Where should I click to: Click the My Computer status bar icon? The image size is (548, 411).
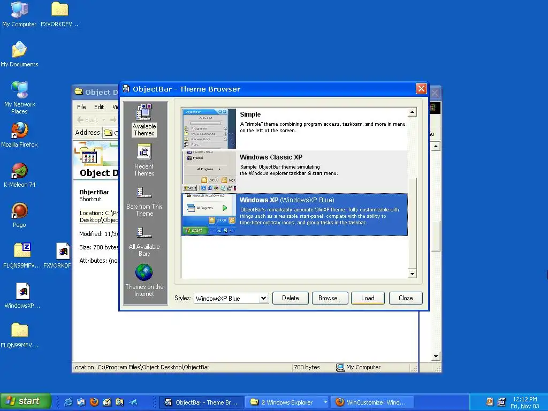click(x=340, y=367)
